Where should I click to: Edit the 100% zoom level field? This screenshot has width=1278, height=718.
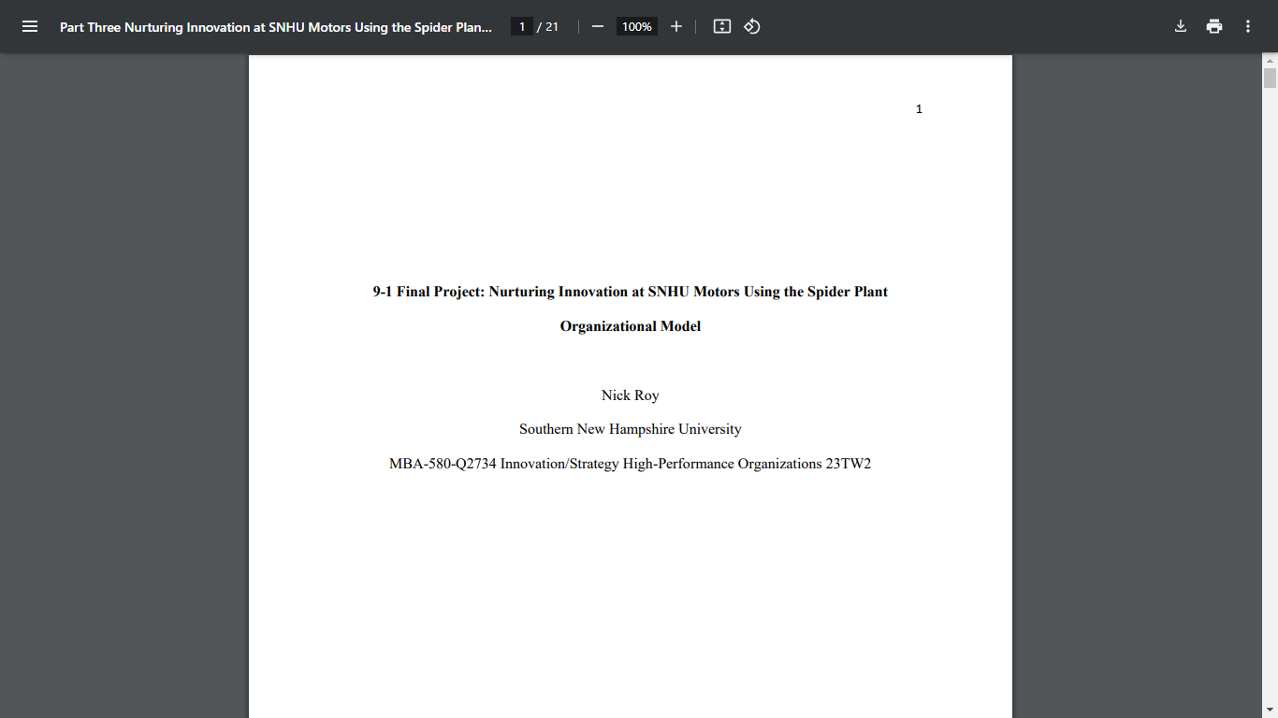click(637, 26)
